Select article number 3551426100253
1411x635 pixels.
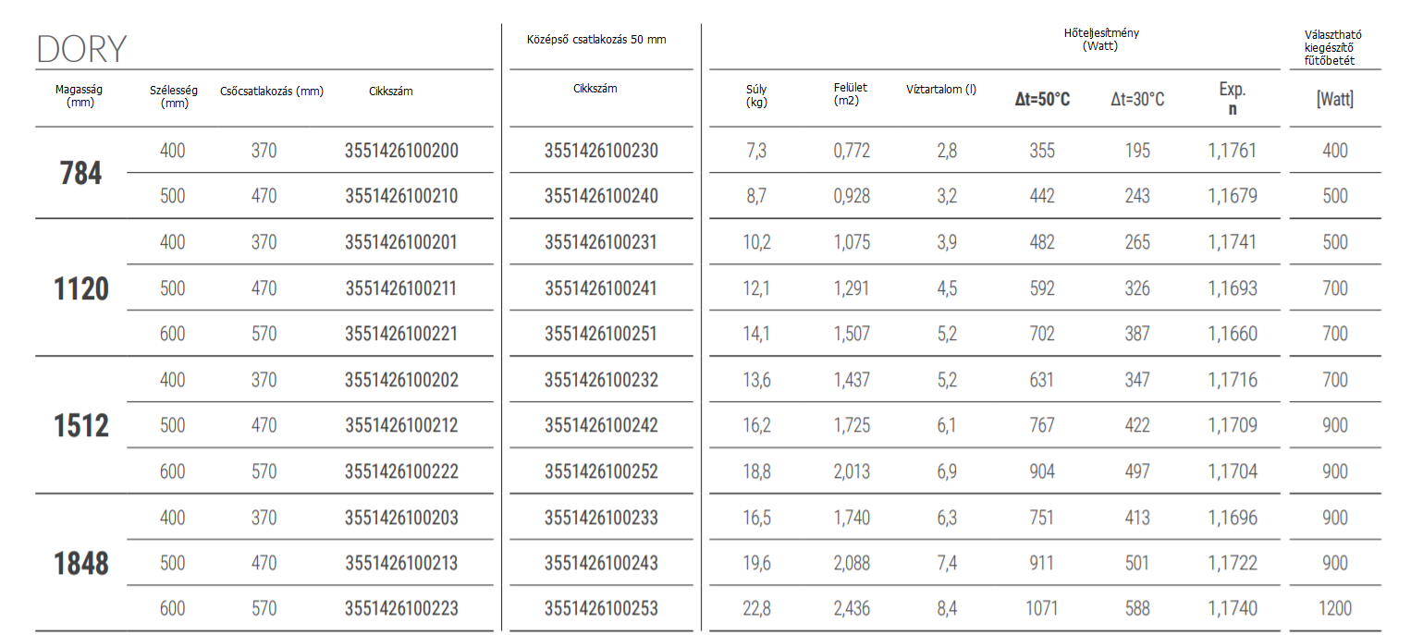pyautogui.click(x=601, y=608)
